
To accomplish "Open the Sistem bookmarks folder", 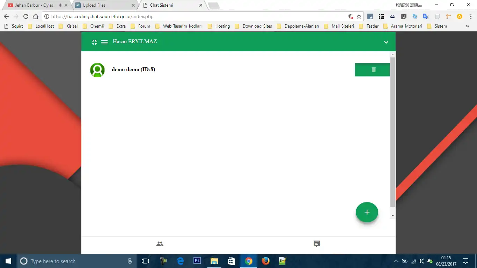I will click(x=437, y=26).
